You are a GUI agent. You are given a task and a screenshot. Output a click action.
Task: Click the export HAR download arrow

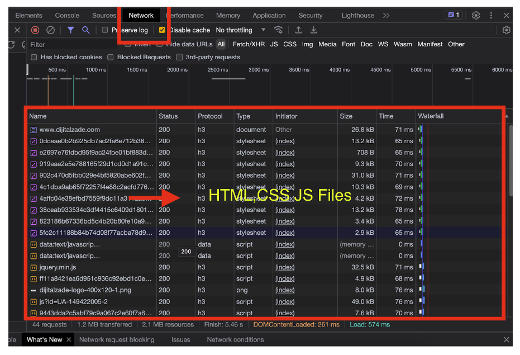click(313, 30)
